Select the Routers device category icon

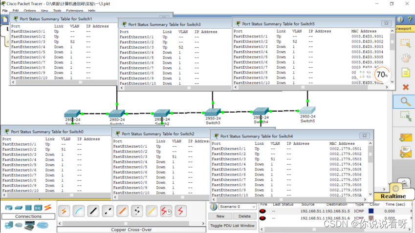tap(8, 208)
